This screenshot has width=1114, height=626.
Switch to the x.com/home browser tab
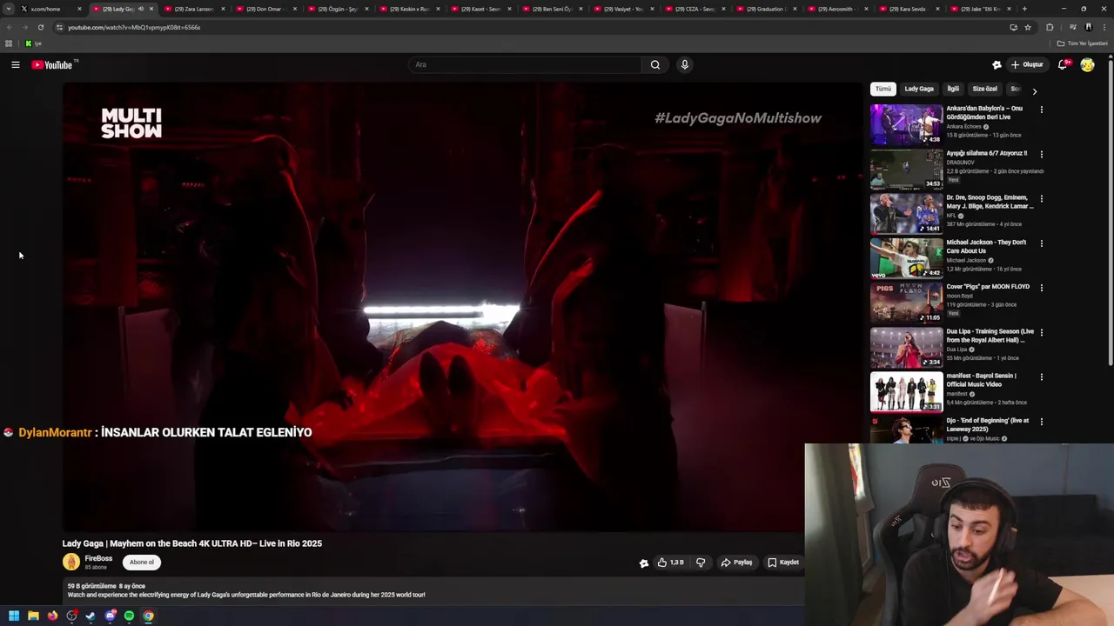coord(50,9)
